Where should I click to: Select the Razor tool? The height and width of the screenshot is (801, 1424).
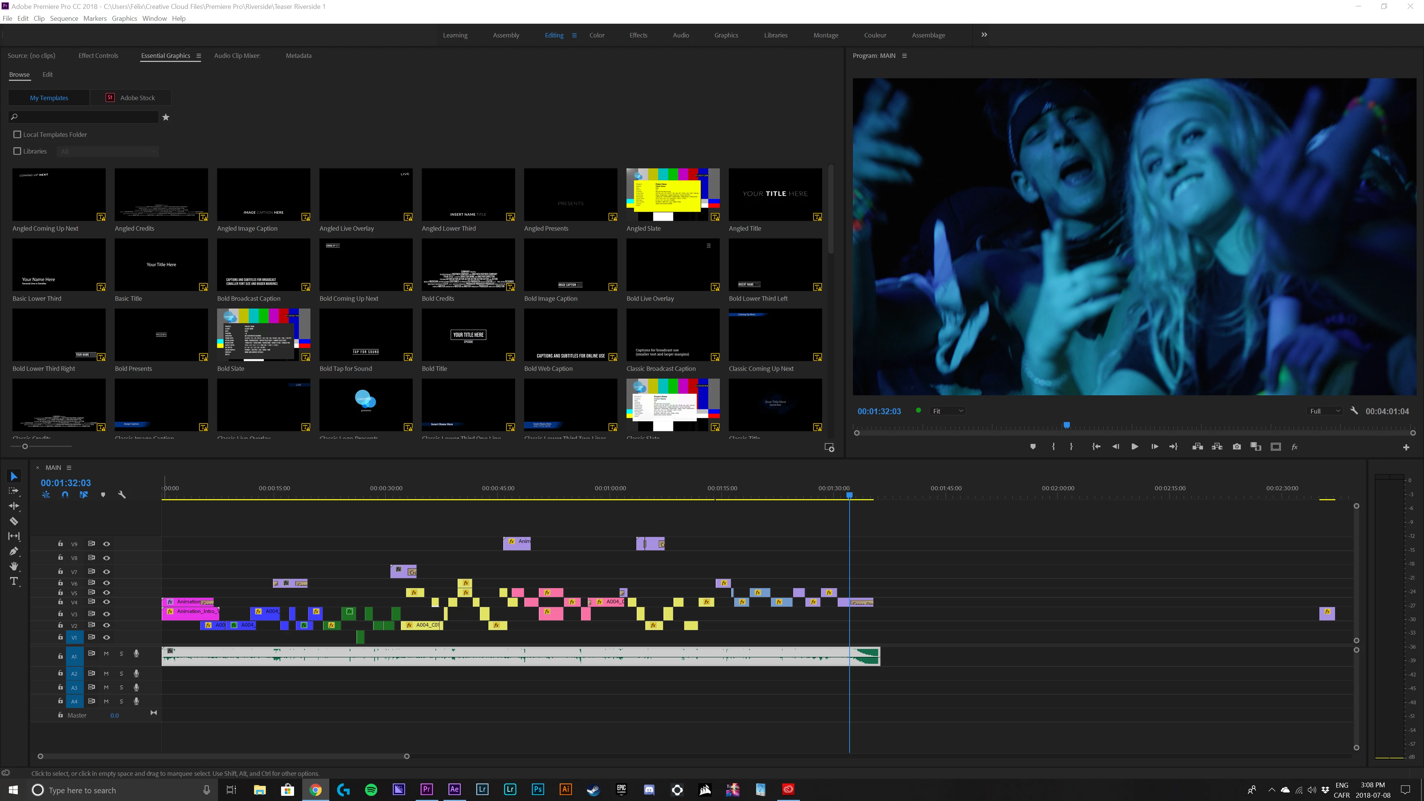point(14,521)
